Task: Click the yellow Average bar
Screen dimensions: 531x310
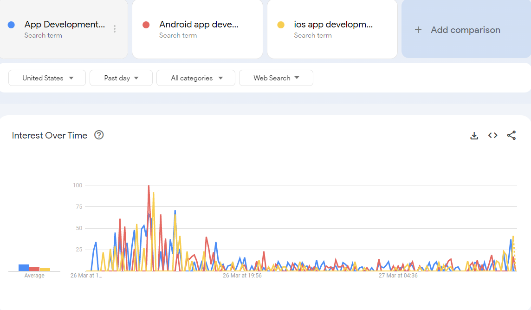Action: (x=45, y=270)
